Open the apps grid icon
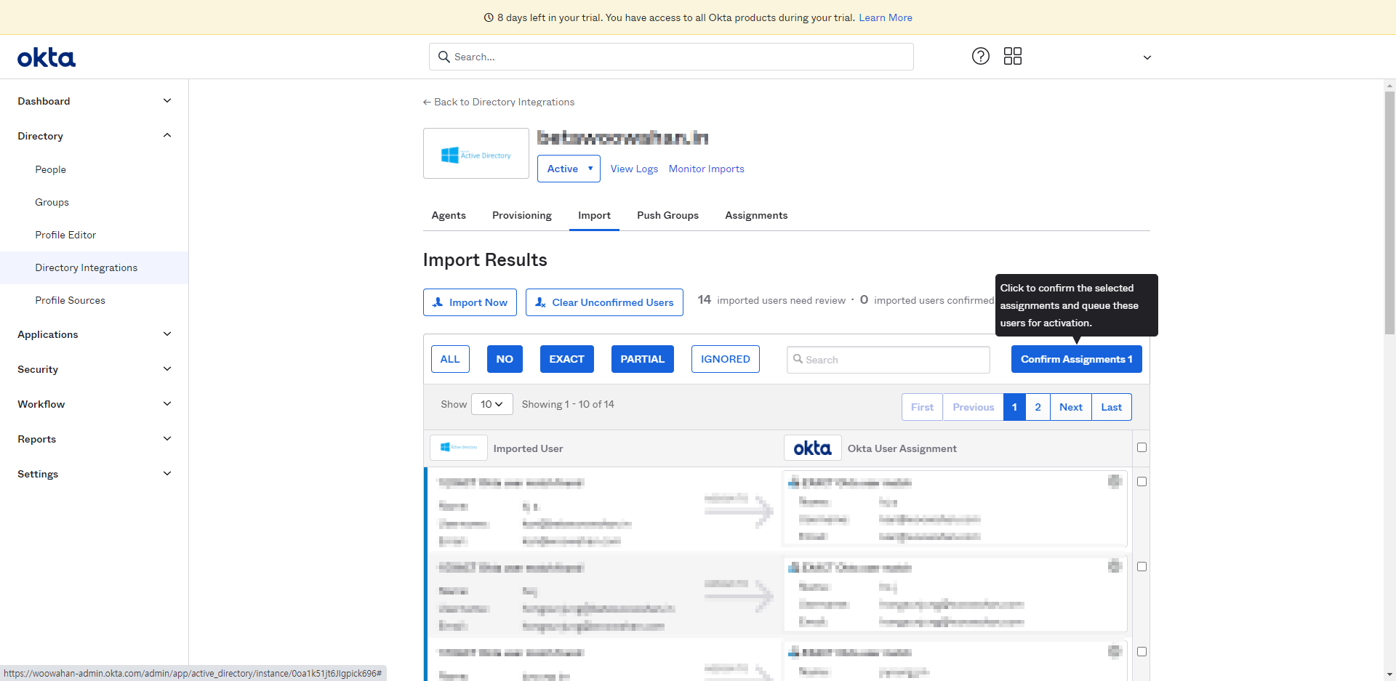 click(x=1013, y=56)
